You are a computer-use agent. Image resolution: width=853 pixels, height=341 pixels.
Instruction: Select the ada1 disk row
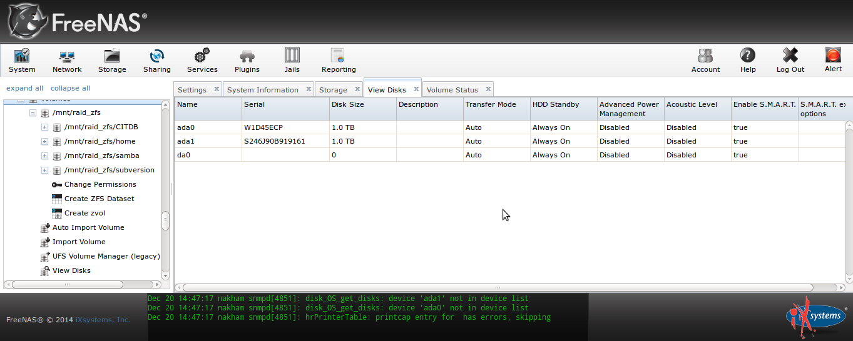[510, 141]
